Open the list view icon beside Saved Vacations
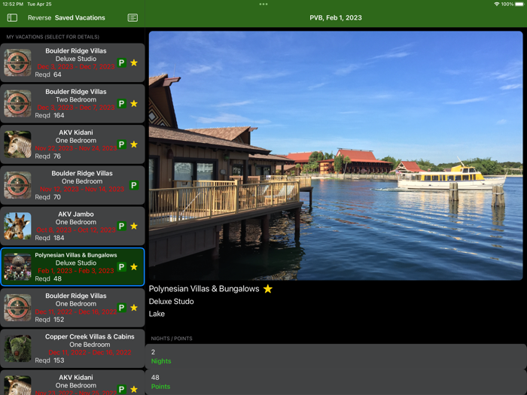The width and height of the screenshot is (527, 395). pos(133,17)
